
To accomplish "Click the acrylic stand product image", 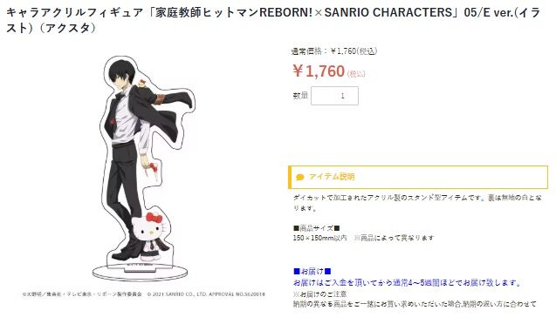I will click(144, 168).
